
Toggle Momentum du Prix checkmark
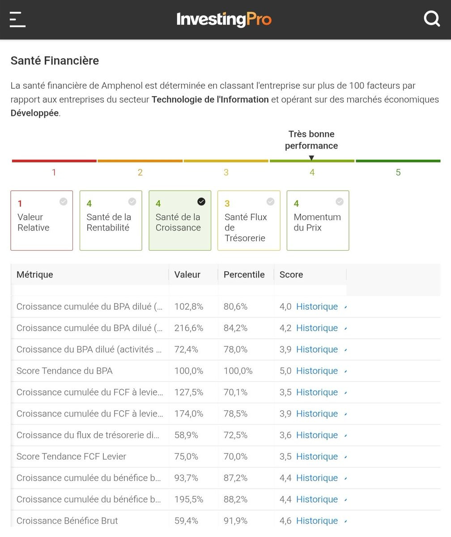coord(340,202)
